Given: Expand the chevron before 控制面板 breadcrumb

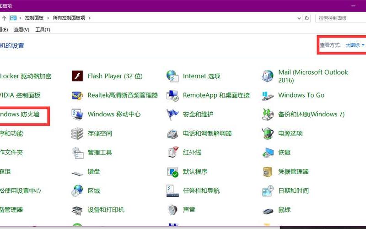Looking at the screenshot, I should (x=20, y=18).
